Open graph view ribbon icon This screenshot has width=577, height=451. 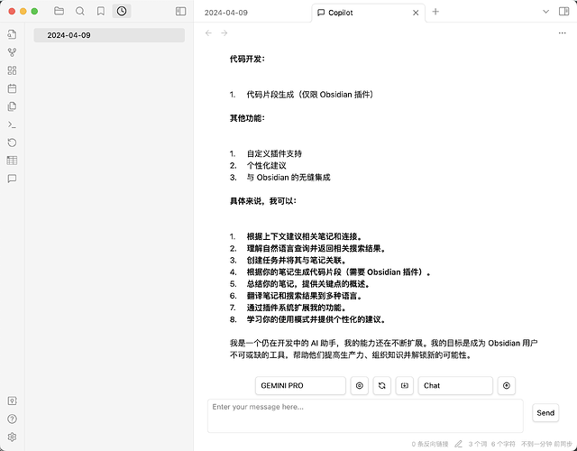tap(12, 52)
